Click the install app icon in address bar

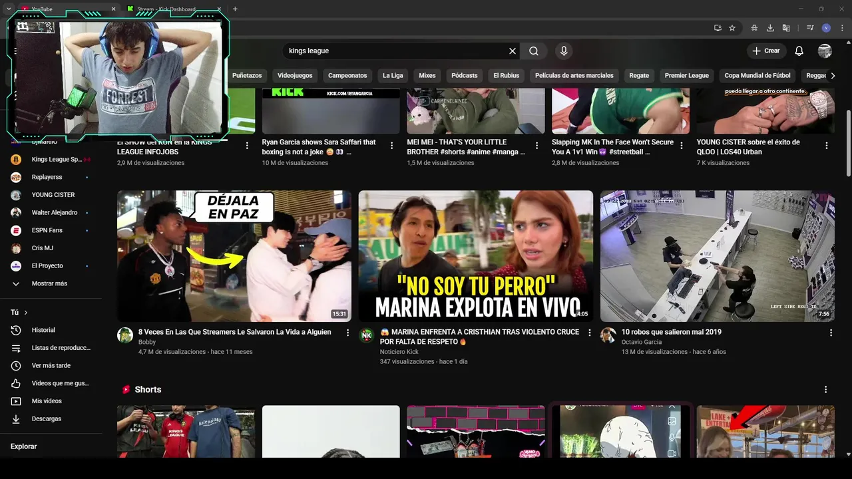coord(718,28)
